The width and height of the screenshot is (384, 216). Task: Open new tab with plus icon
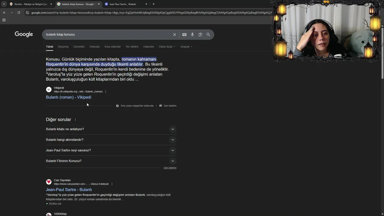point(154,4)
